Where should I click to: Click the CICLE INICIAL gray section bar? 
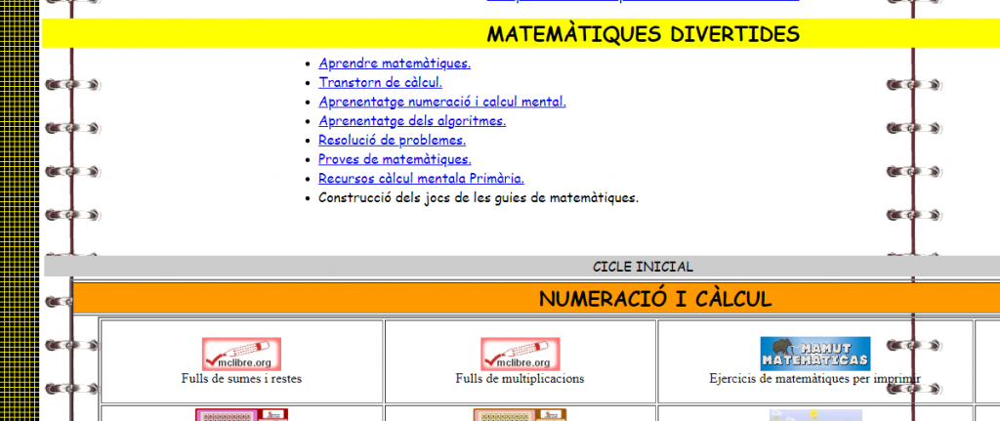(643, 267)
